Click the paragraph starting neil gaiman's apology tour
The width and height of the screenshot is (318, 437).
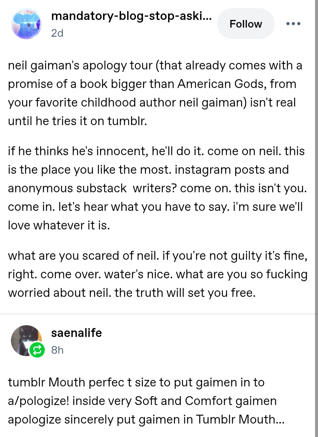click(x=155, y=93)
